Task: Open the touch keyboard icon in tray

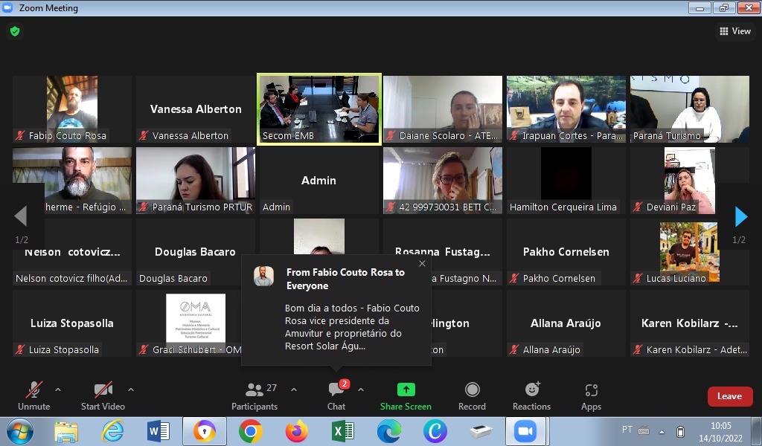Action: pos(644,430)
